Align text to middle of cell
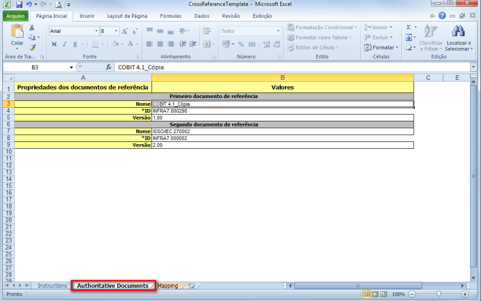The image size is (481, 301). (x=160, y=31)
